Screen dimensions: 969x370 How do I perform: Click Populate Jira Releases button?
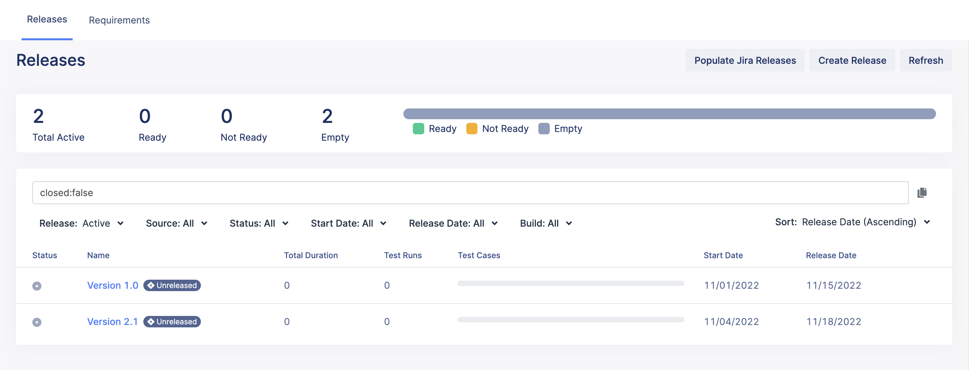745,60
